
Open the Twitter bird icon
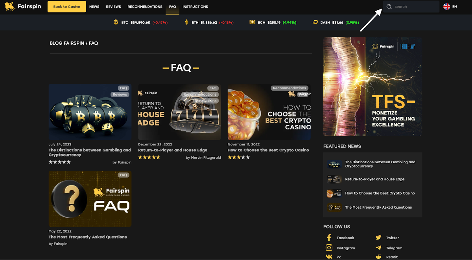pyautogui.click(x=378, y=238)
